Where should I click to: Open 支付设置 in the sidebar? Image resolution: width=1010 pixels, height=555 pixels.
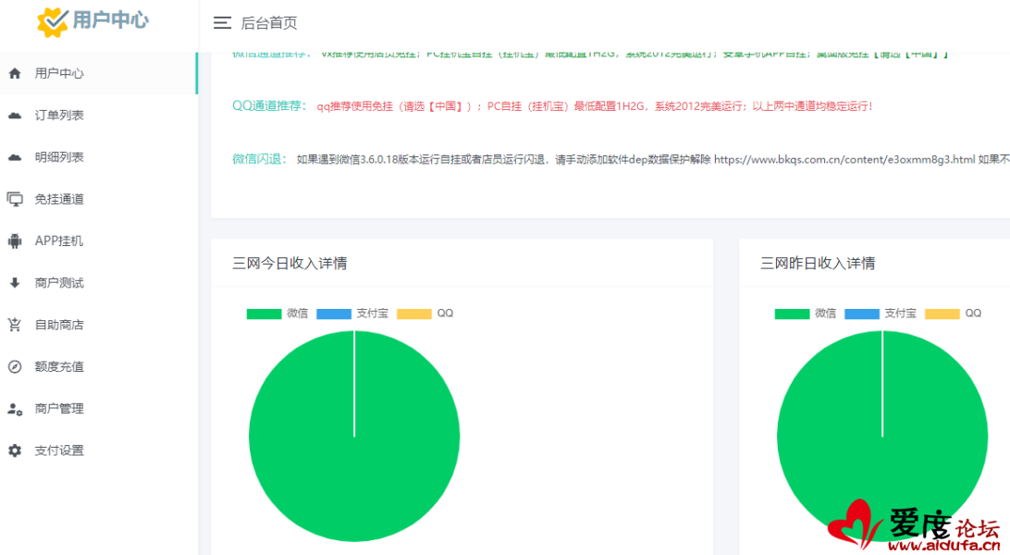tap(59, 450)
